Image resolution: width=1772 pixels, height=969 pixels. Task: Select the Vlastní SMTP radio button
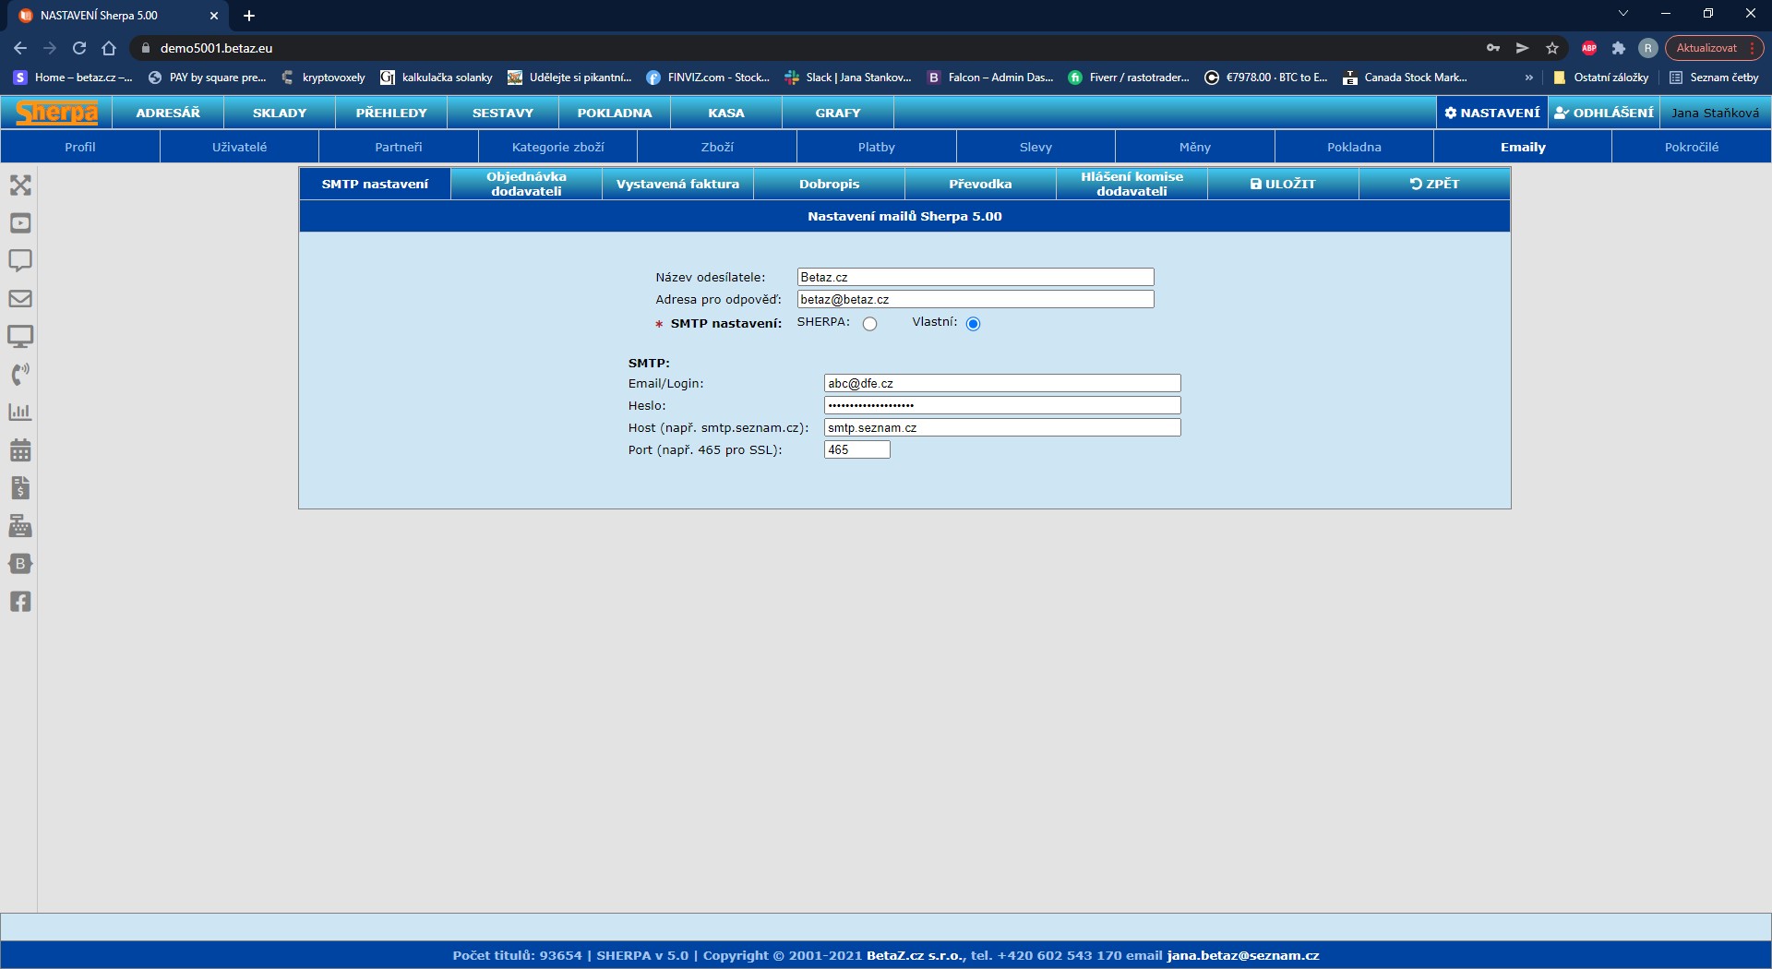pos(973,324)
